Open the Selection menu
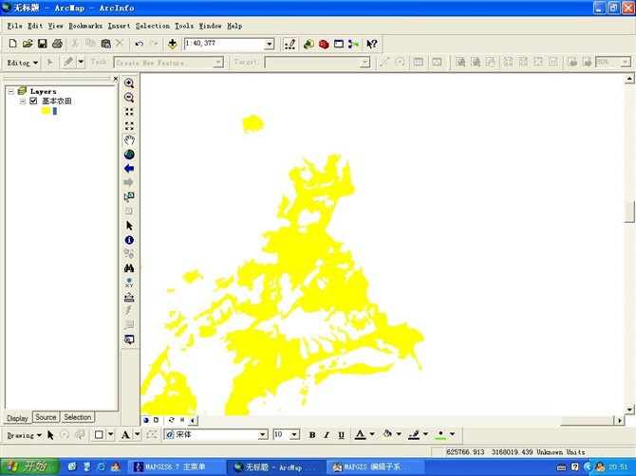 coord(153,26)
